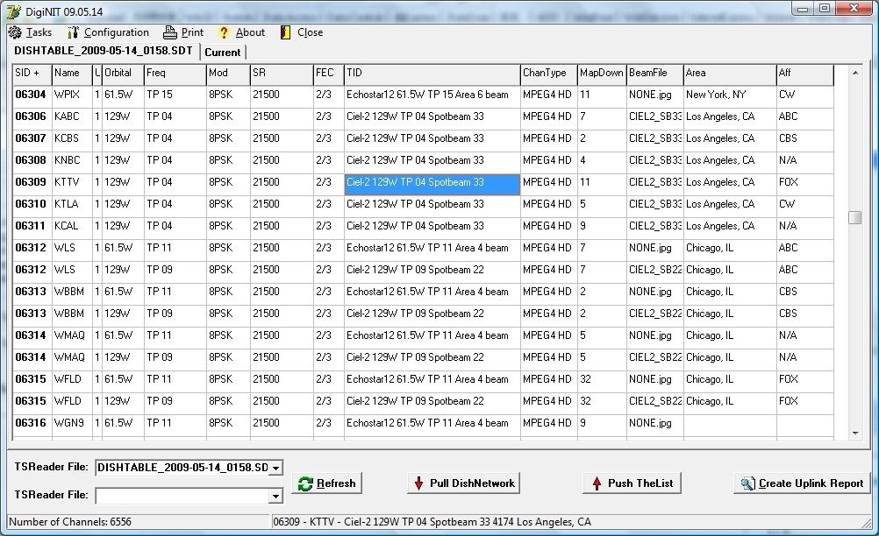Click the Refresh button label

pos(336,483)
